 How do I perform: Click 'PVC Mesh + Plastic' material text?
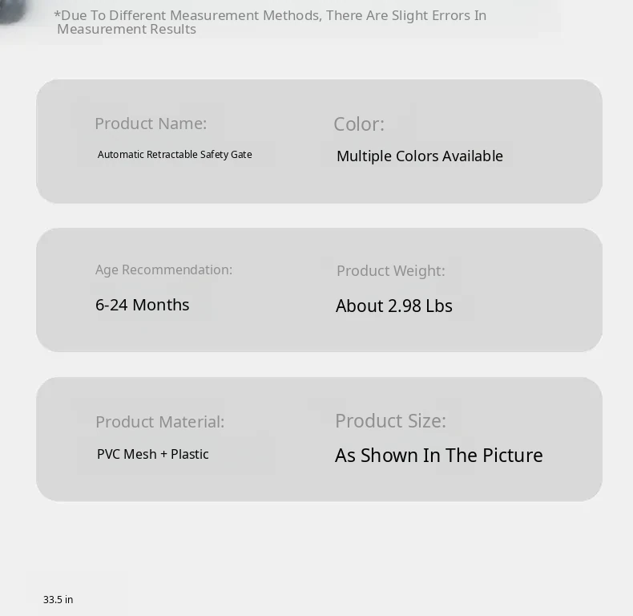coord(152,455)
